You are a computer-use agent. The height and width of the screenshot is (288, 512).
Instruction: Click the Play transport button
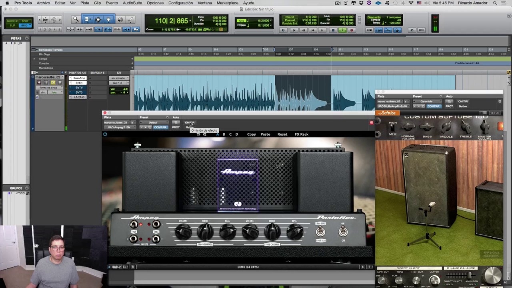342,30
